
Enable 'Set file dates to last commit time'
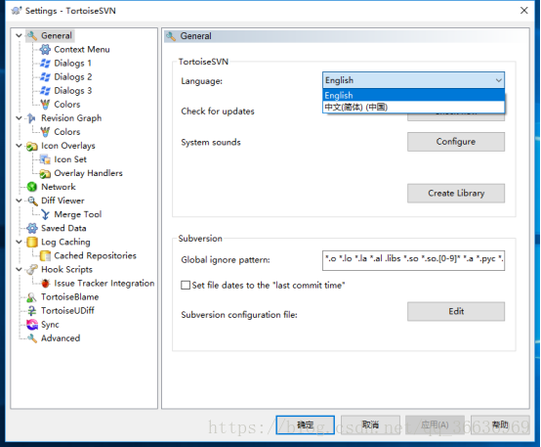click(186, 286)
